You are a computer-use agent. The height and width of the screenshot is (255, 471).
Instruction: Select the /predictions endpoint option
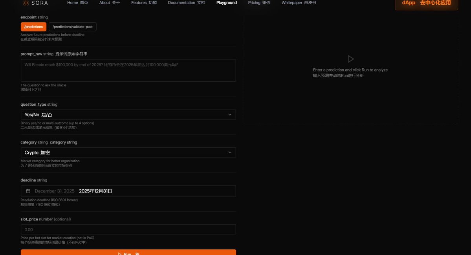pyautogui.click(x=33, y=27)
